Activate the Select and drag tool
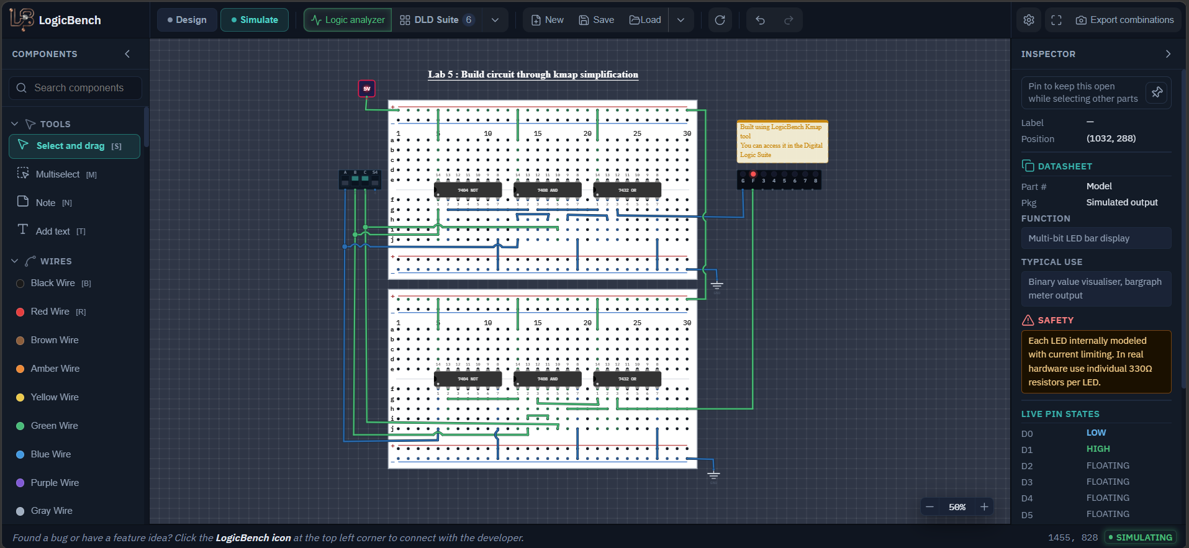1189x548 pixels. click(x=75, y=146)
